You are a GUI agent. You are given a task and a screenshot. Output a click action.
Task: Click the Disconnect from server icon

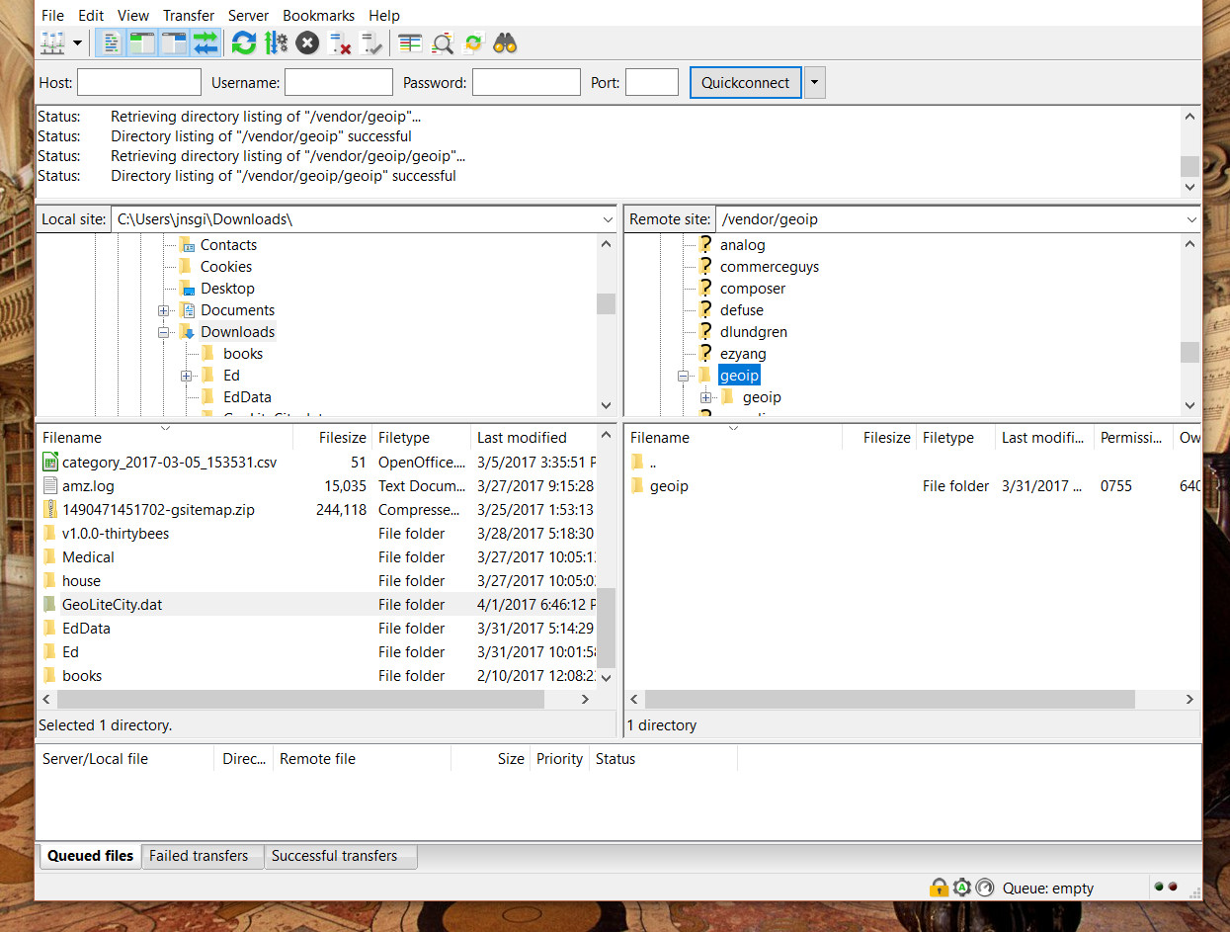coord(340,43)
